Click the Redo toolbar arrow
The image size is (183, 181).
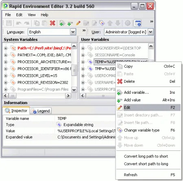pos(27,23)
